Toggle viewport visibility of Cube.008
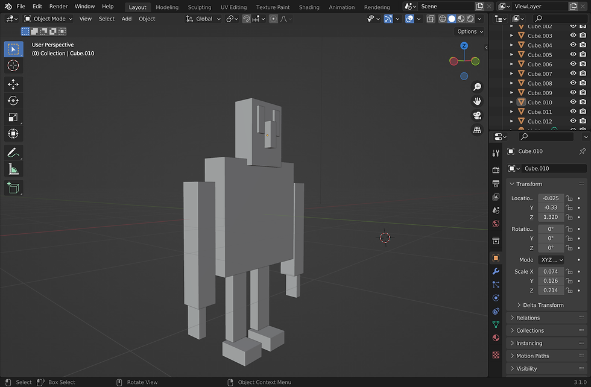The width and height of the screenshot is (591, 387). [x=573, y=83]
